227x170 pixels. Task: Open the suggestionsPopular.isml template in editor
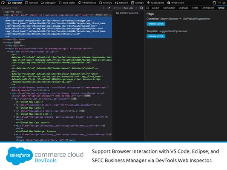pos(156,36)
